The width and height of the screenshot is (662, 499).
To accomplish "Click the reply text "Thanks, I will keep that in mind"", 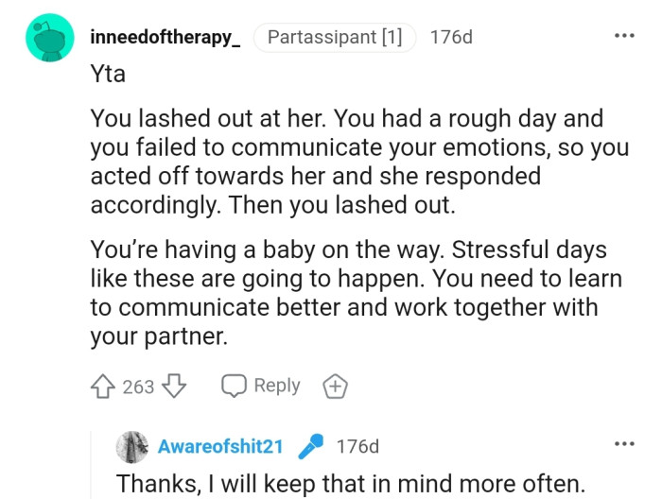I will (x=350, y=483).
